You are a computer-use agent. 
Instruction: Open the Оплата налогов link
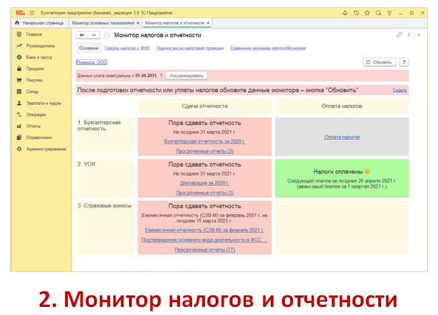pos(342,137)
